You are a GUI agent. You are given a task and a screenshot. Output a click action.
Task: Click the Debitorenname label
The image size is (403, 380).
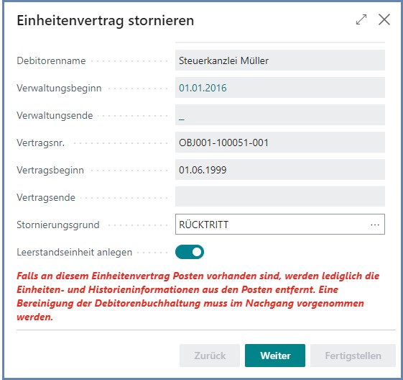[51, 60]
